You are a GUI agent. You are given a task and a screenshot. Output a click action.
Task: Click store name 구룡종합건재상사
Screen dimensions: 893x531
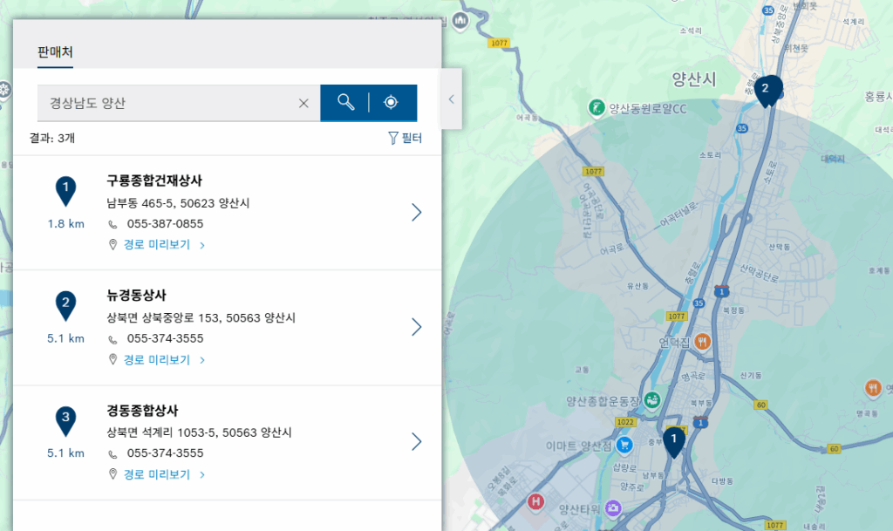coord(154,180)
